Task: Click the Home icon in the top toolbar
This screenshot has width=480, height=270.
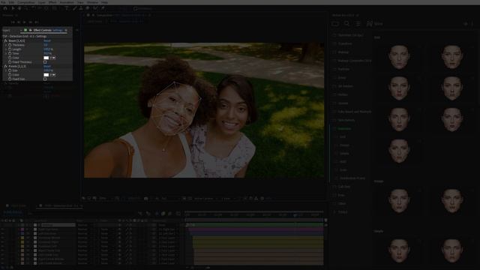Action: (x=5, y=8)
